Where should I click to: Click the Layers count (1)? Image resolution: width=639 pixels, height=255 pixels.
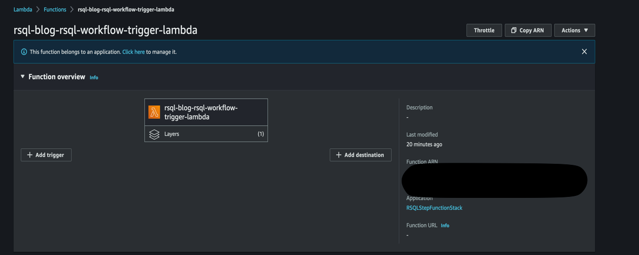[x=260, y=134]
